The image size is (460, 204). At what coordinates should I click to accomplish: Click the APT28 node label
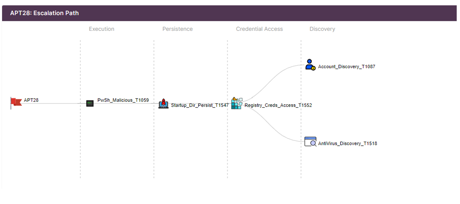[31, 100]
